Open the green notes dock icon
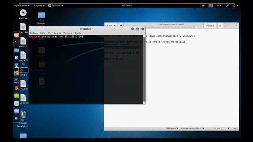253x142 pixels. 17,96
